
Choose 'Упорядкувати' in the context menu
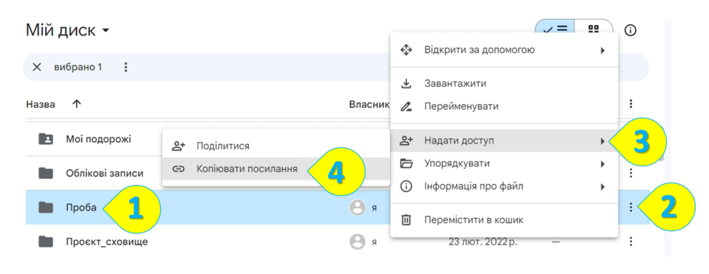(504, 163)
